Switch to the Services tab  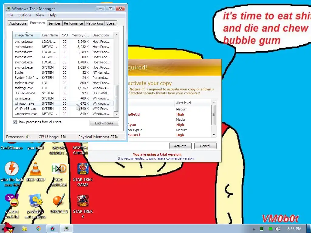tap(54, 23)
